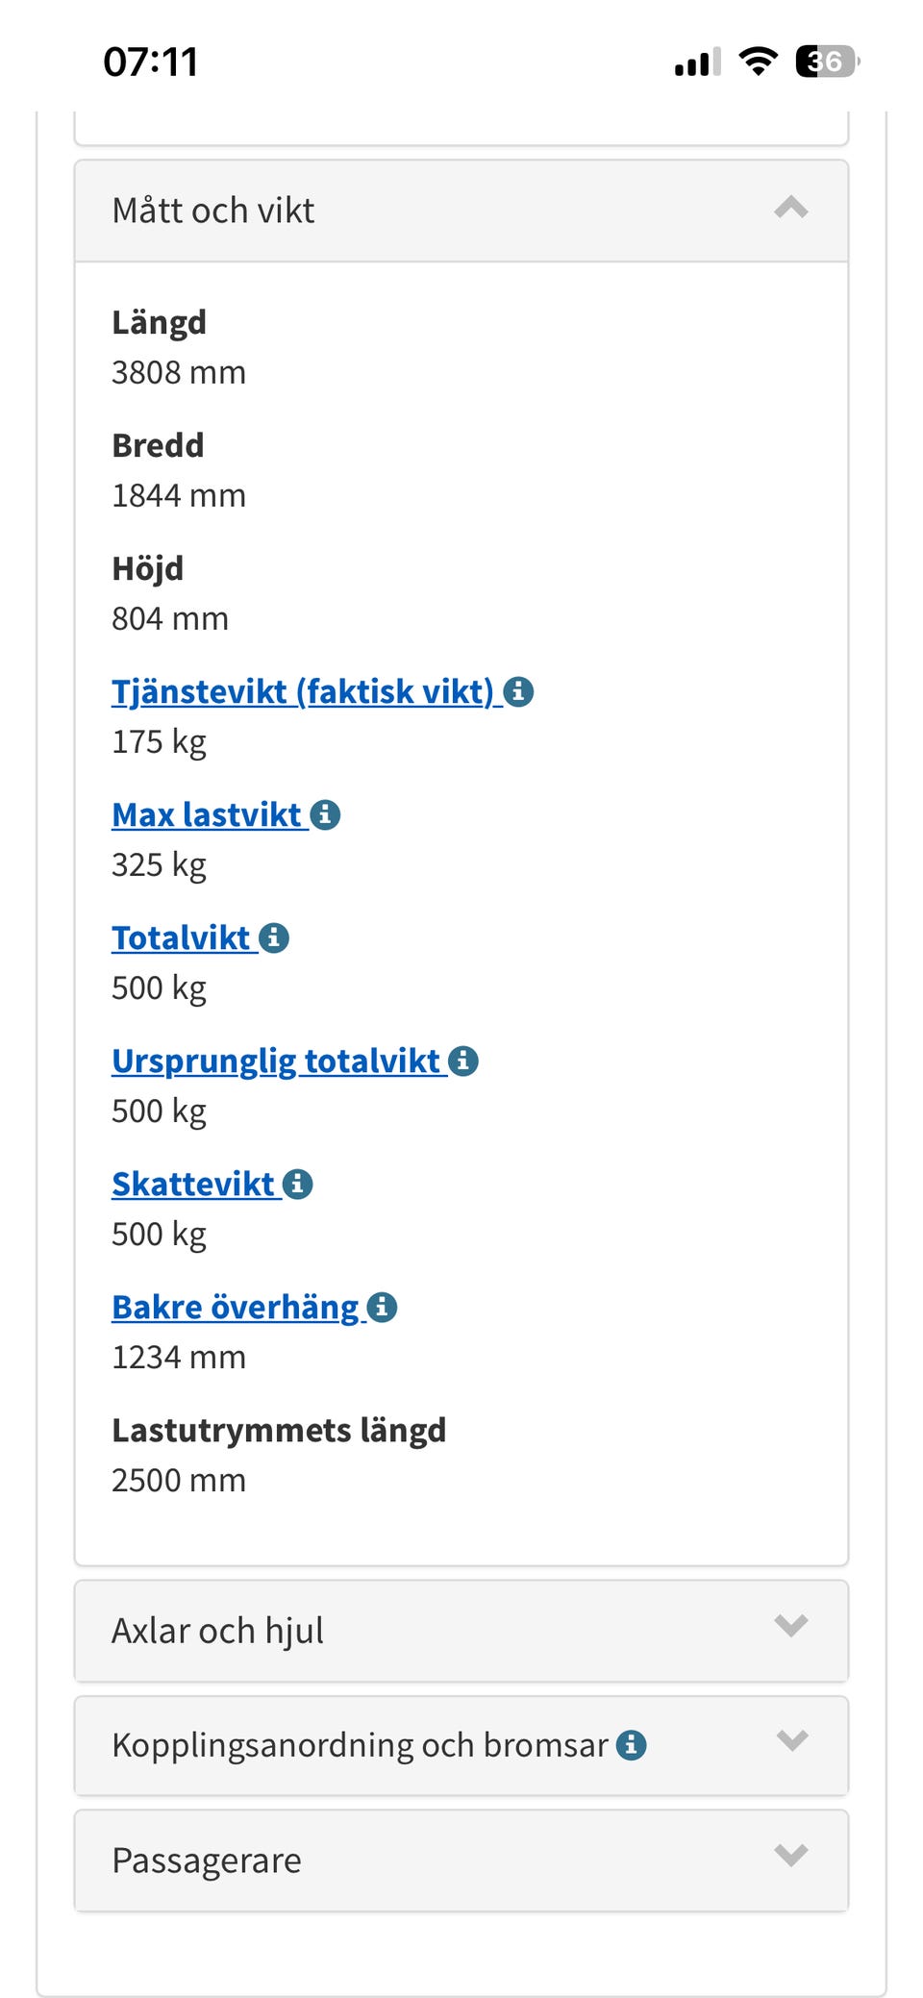Image resolution: width=923 pixels, height=1998 pixels.
Task: Tap info icon on Kopplingsanordning och bromsar
Action: (631, 1744)
